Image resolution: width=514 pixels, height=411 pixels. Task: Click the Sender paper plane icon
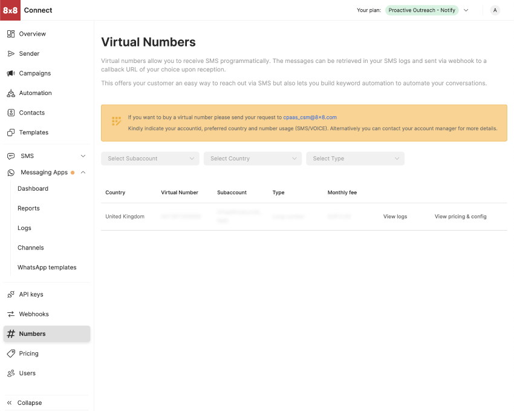click(11, 54)
